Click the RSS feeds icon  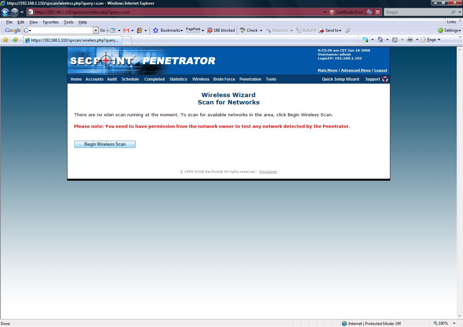(395, 40)
